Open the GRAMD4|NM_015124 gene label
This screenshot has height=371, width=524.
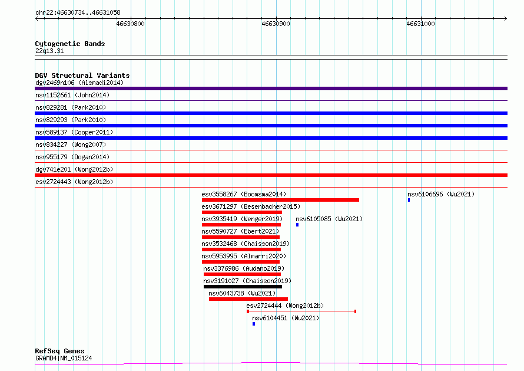tap(64, 358)
